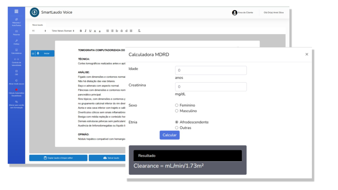Select the Masculino radio button
338x190 pixels.
(177, 111)
